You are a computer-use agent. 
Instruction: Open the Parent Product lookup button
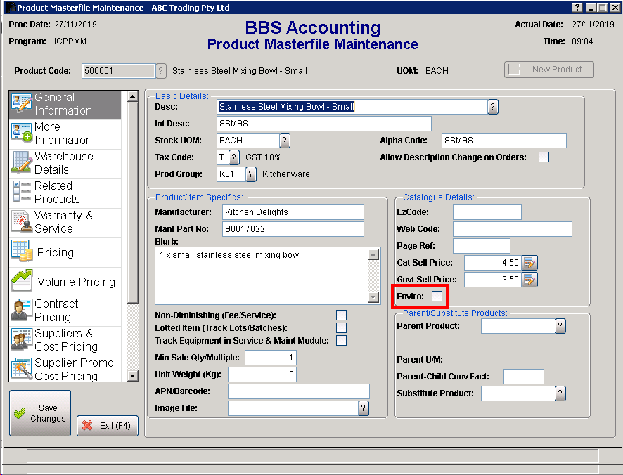coord(560,326)
